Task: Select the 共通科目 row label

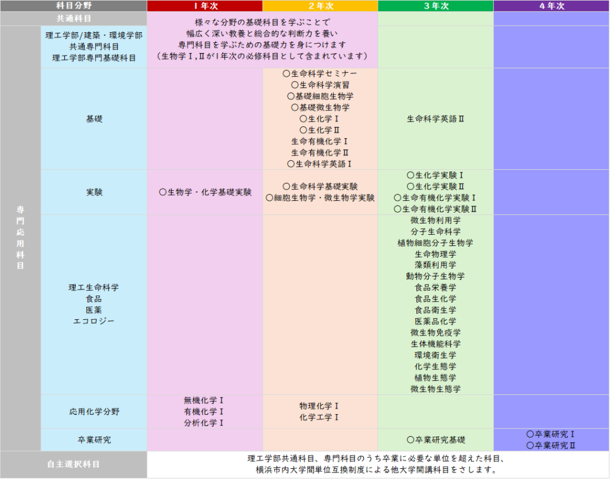Action: click(73, 19)
